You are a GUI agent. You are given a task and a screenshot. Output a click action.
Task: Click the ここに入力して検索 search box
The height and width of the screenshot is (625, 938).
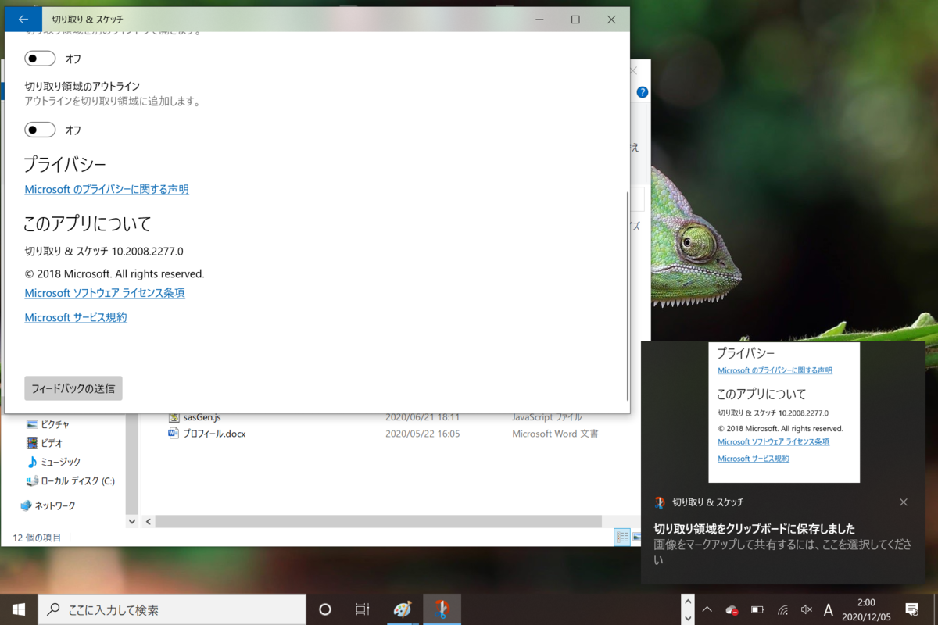click(x=171, y=609)
